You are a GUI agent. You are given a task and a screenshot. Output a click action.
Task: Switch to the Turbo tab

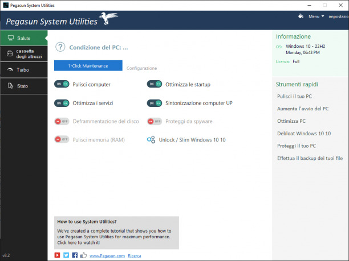(24, 70)
